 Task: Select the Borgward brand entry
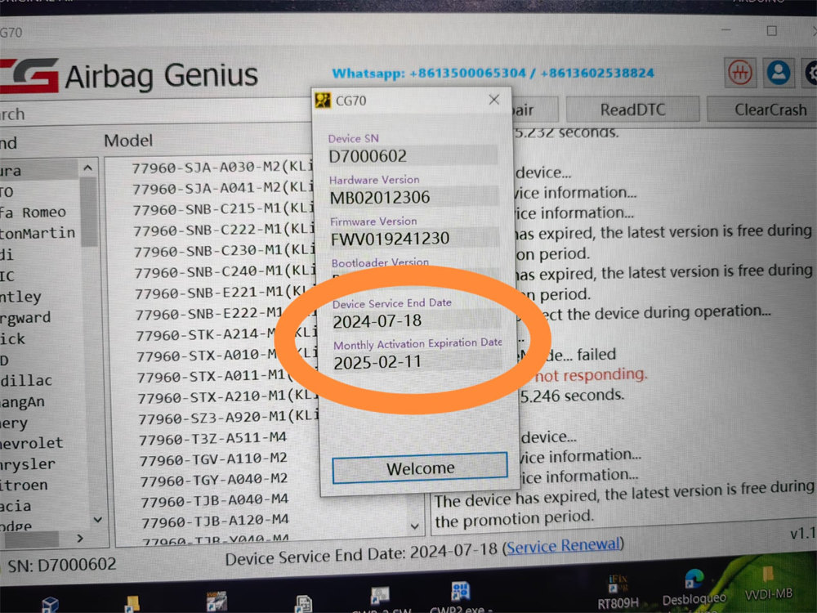pyautogui.click(x=25, y=317)
